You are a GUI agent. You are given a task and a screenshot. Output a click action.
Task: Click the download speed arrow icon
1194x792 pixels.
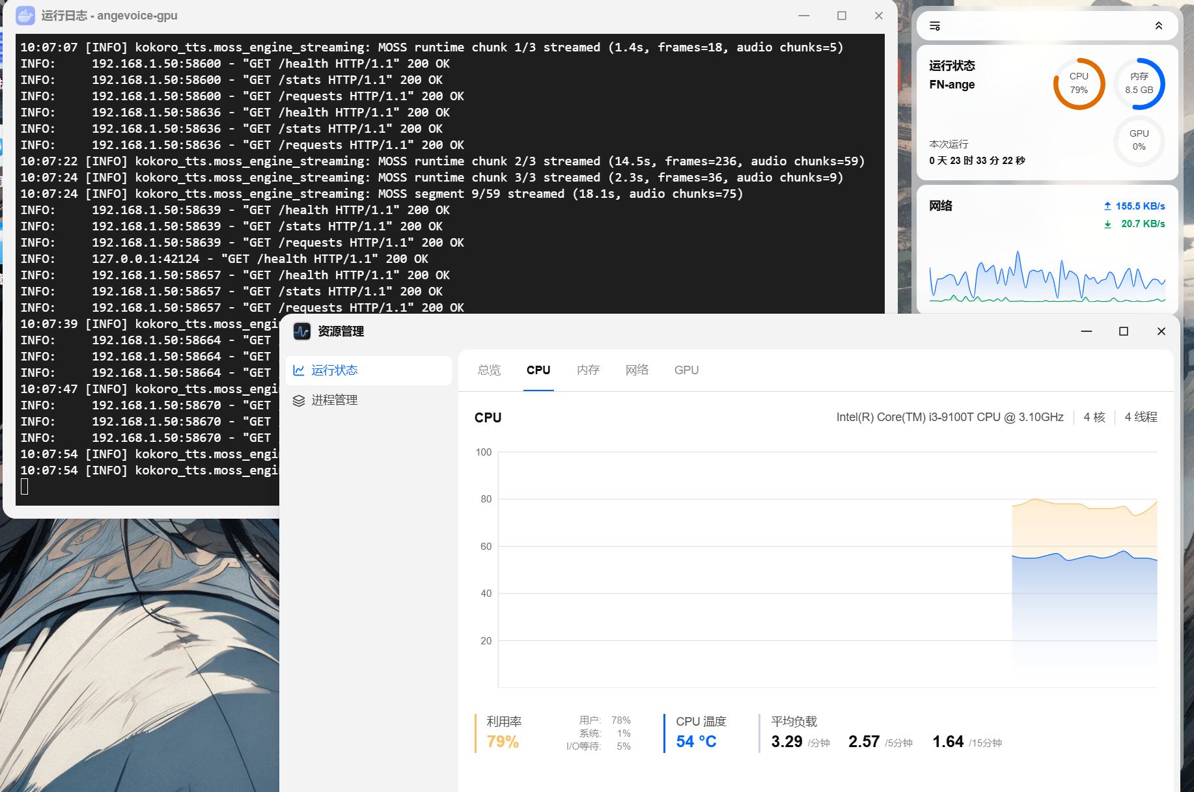1107,224
